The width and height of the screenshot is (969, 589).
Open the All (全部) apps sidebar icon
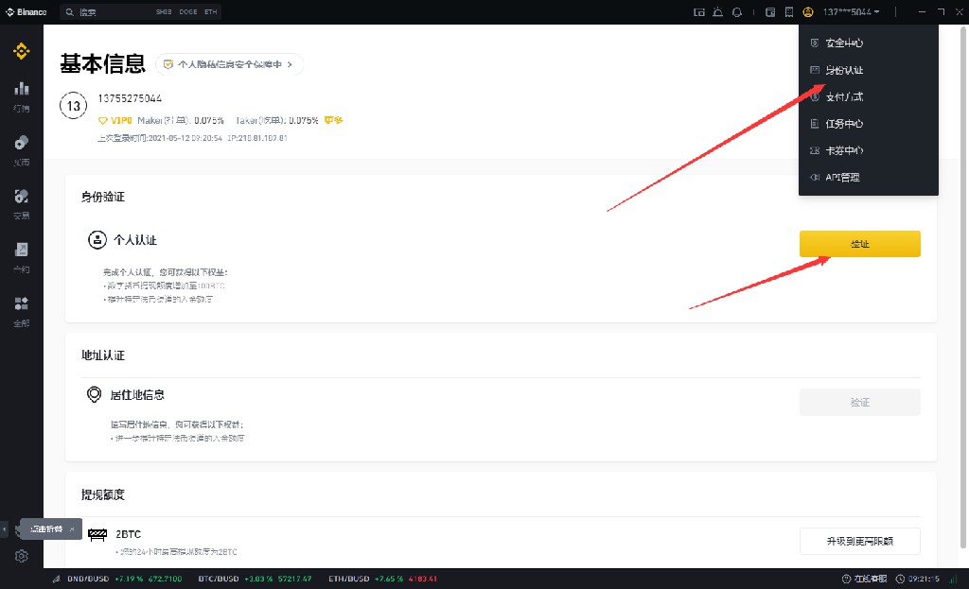click(x=22, y=303)
